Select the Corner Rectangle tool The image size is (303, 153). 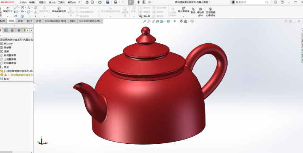tap(16, 12)
